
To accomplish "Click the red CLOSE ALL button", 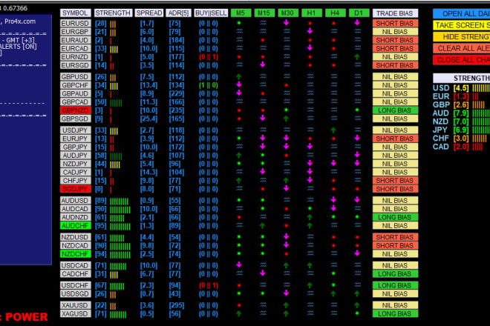I will (462, 60).
